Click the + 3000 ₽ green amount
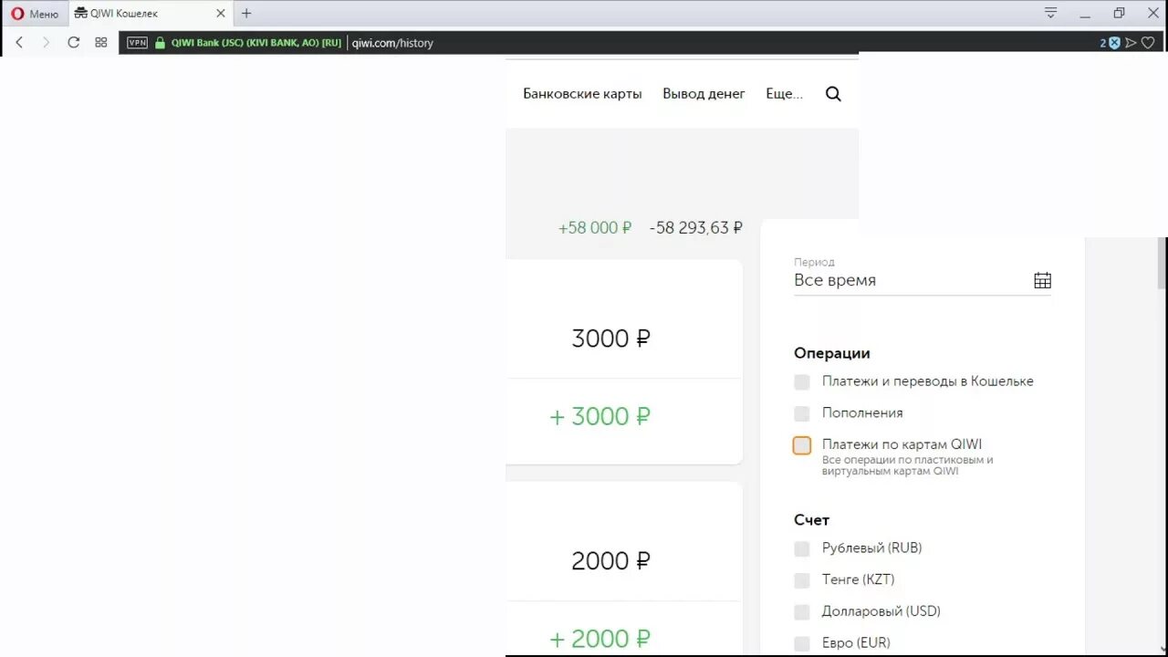 click(x=600, y=417)
